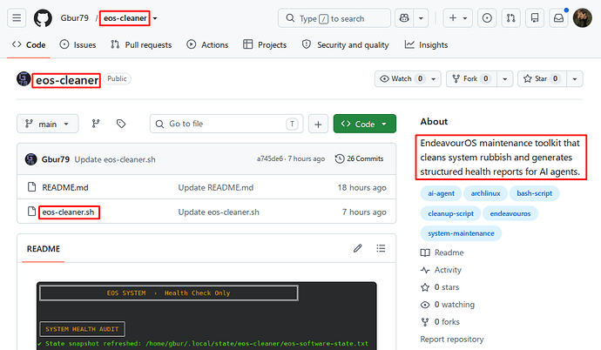The height and width of the screenshot is (350, 601).
Task: Click the Report repository link
Action: coord(452,340)
